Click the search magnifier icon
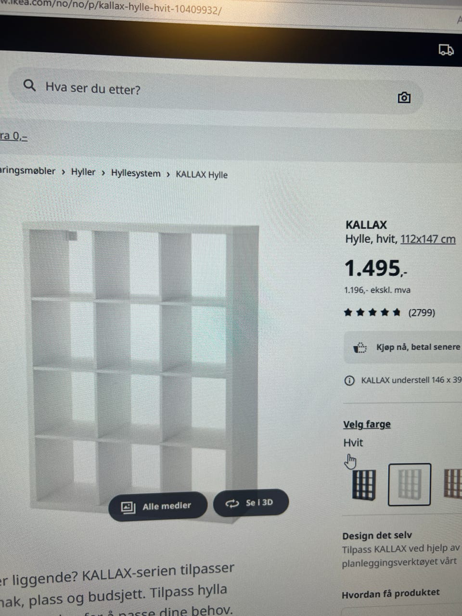 click(x=29, y=86)
